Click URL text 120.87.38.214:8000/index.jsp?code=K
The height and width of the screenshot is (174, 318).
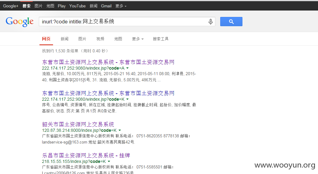79,131
